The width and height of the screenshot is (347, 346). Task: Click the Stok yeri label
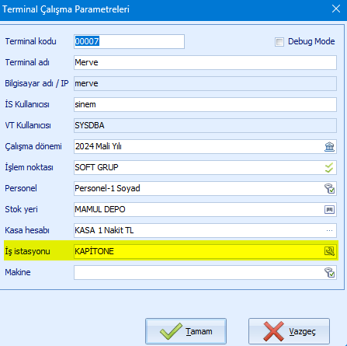tap(21, 209)
